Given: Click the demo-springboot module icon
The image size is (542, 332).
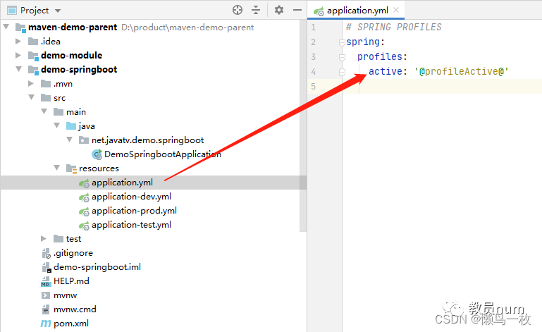Looking at the screenshot, I should (x=33, y=70).
